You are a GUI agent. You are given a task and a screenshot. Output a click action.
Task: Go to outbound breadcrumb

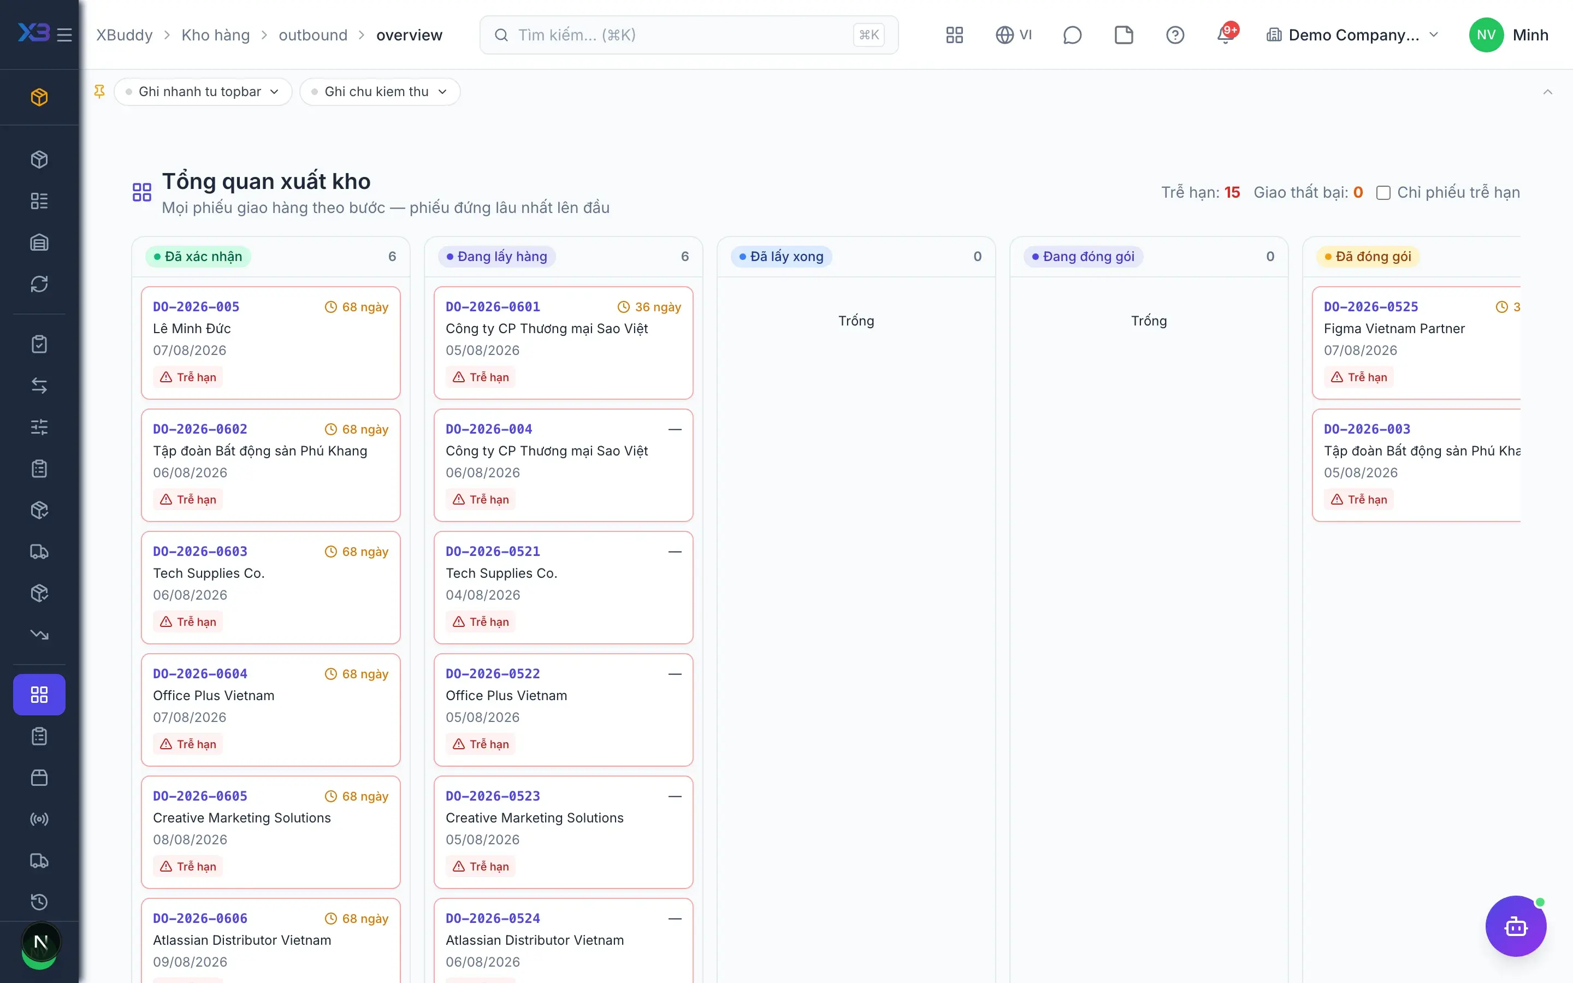pyautogui.click(x=314, y=35)
